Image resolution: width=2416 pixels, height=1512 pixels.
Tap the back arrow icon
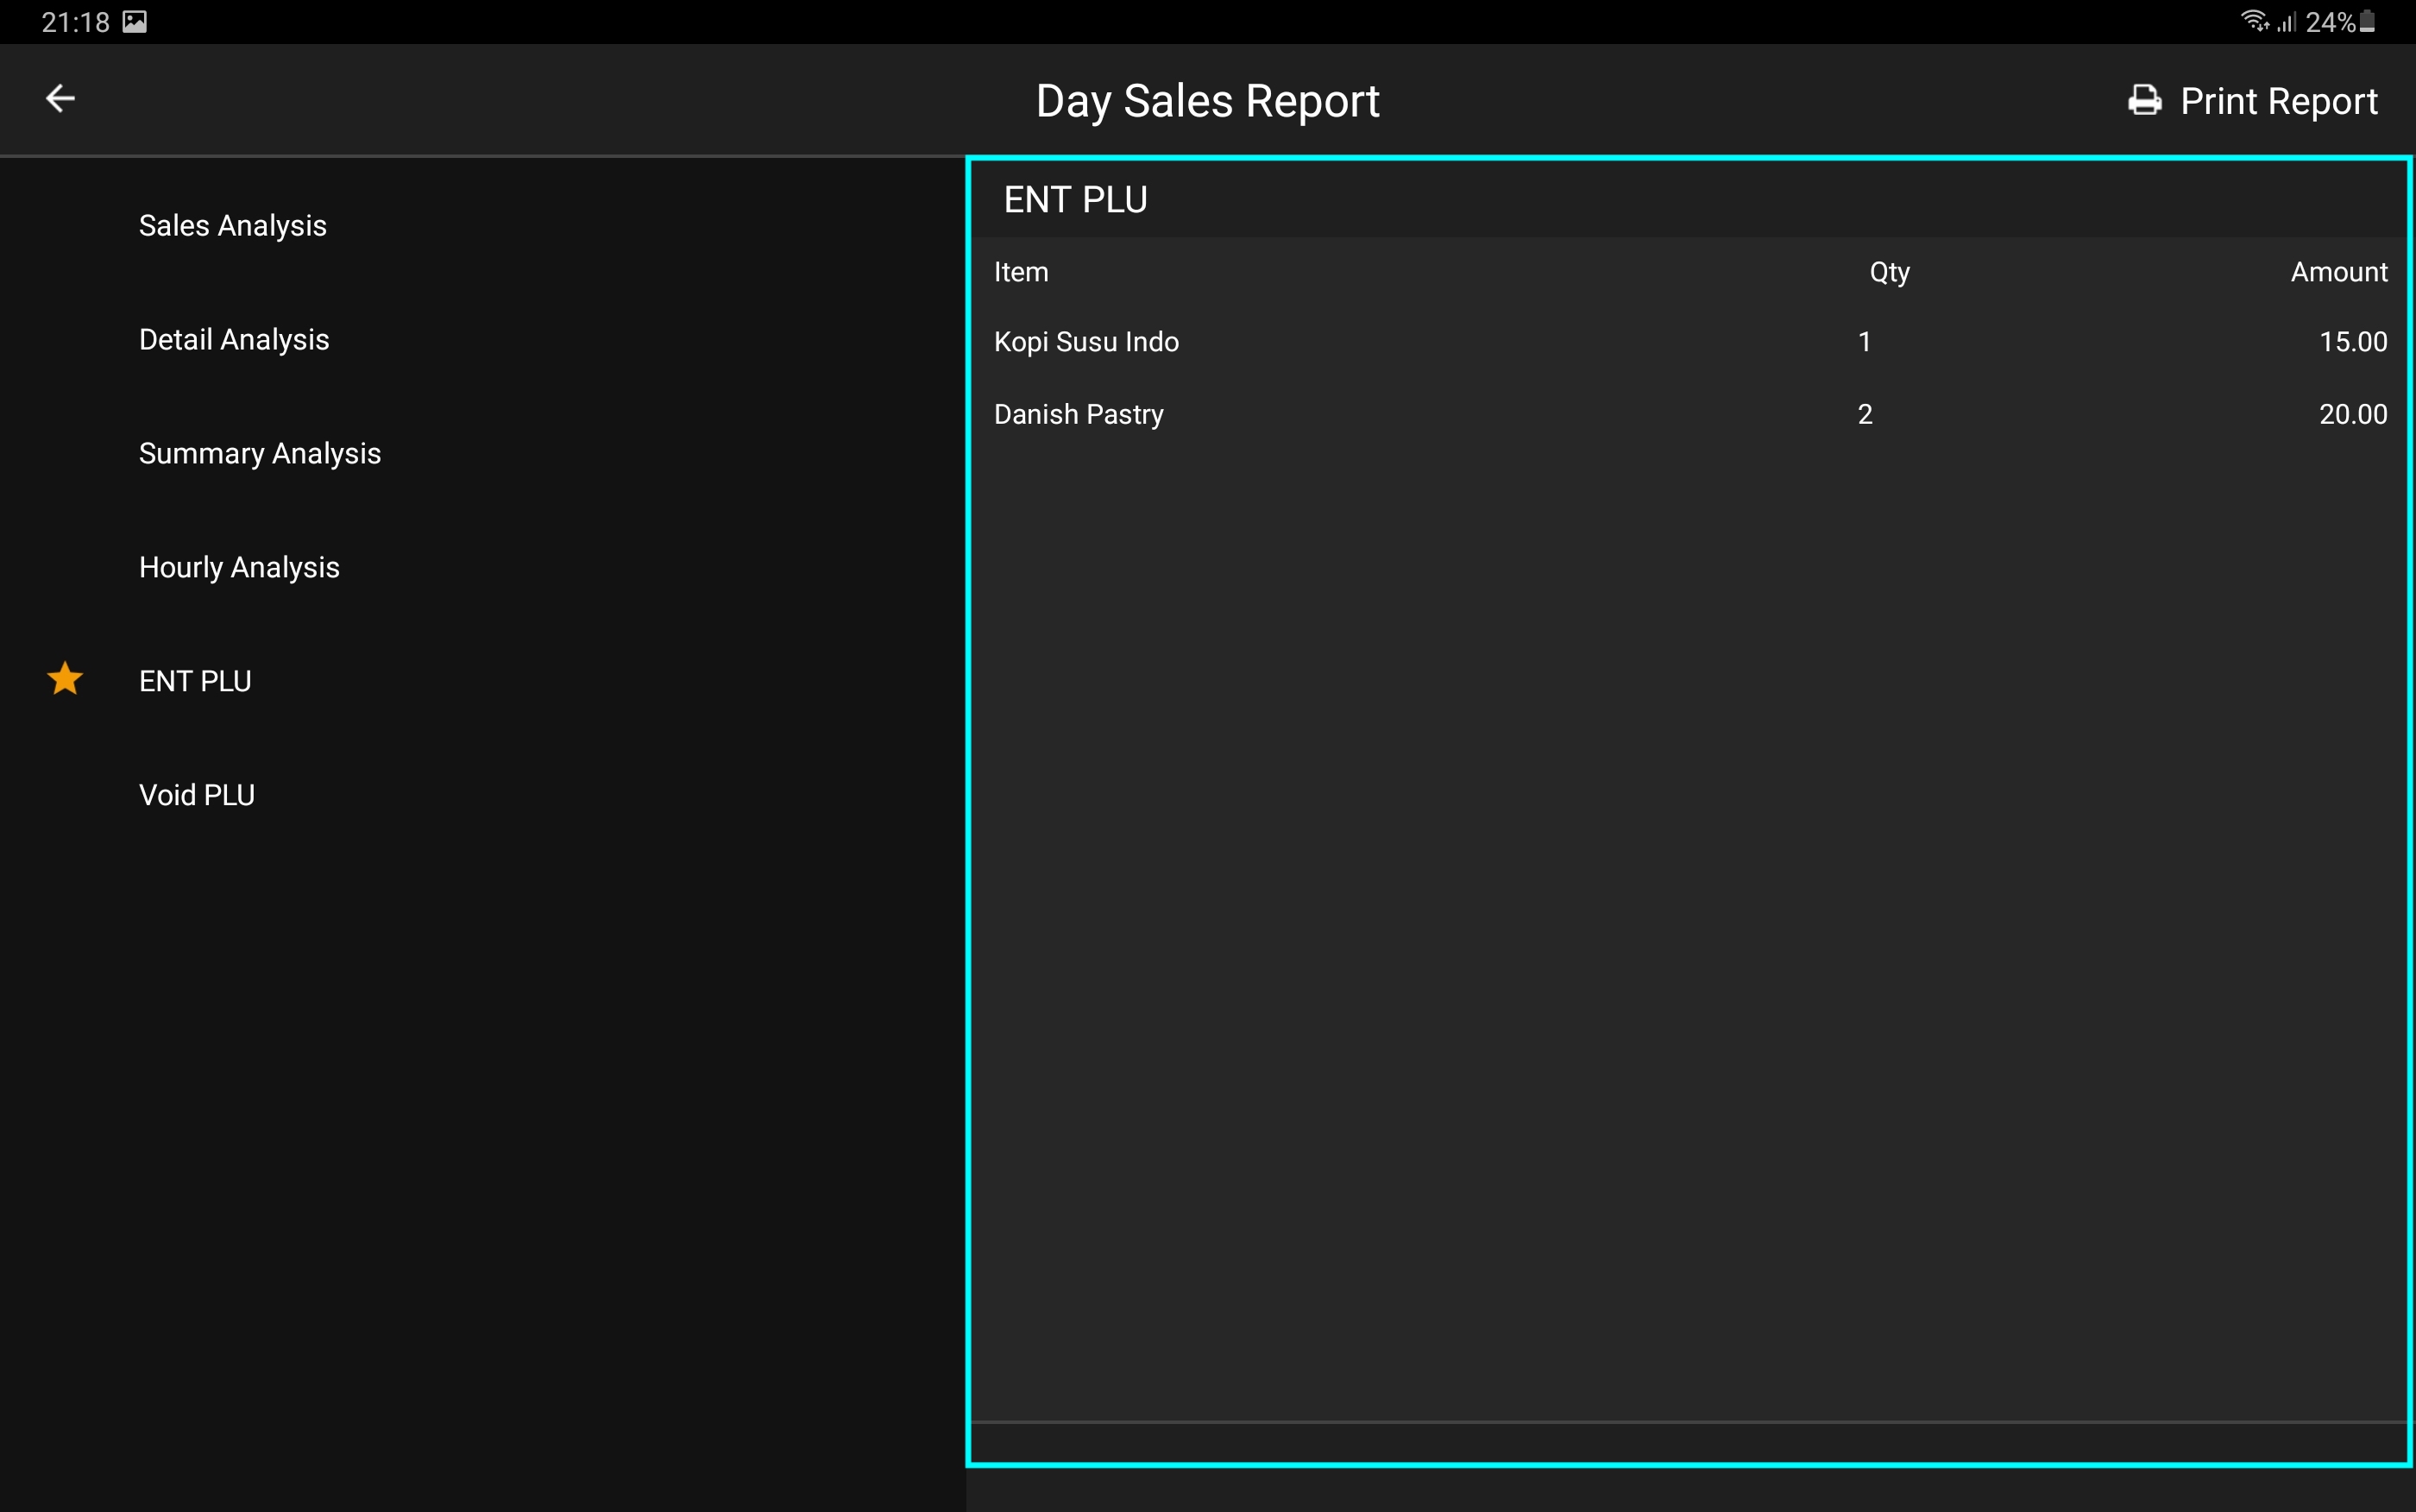[60, 99]
